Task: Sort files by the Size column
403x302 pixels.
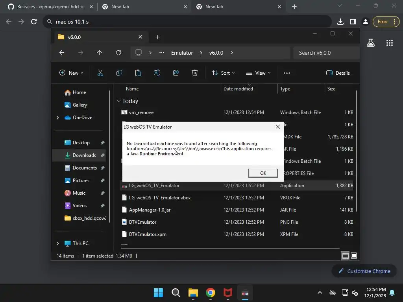Action: [x=331, y=88]
